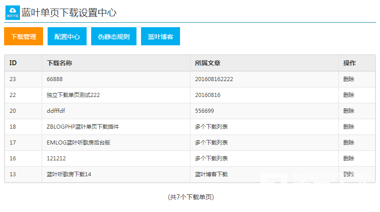Delete the EMLOG蓝叶听歌房后台版 entry

pos(349,143)
